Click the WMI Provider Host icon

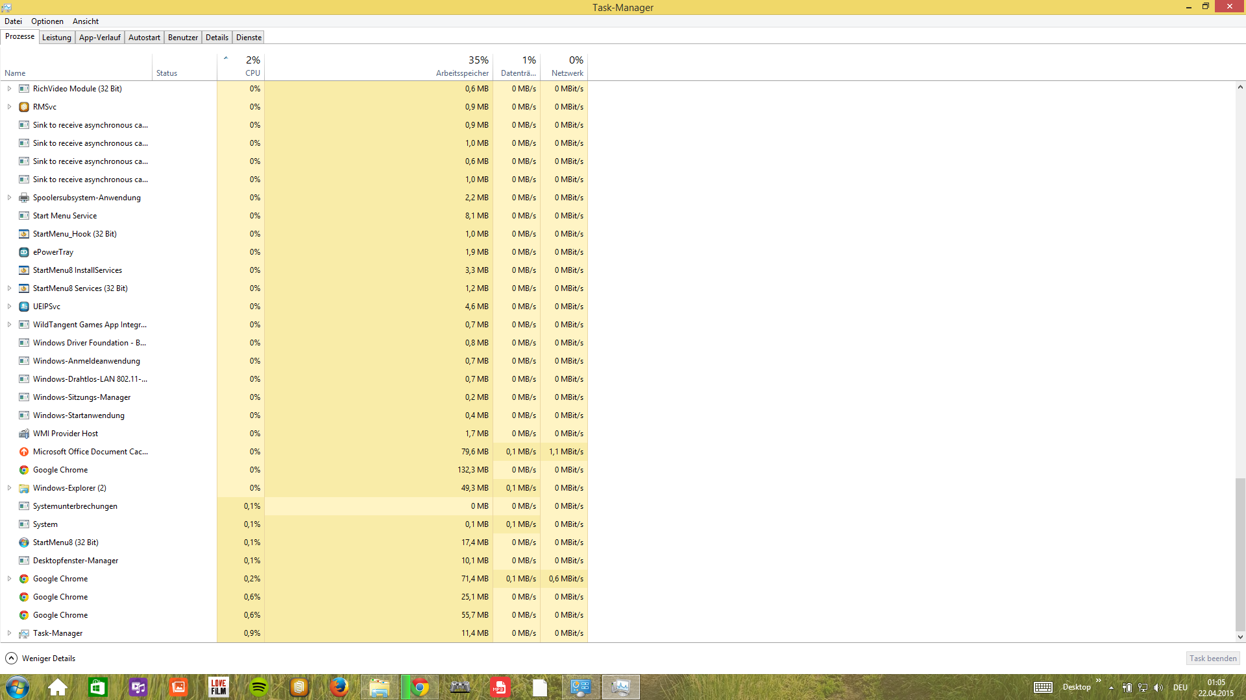(24, 434)
